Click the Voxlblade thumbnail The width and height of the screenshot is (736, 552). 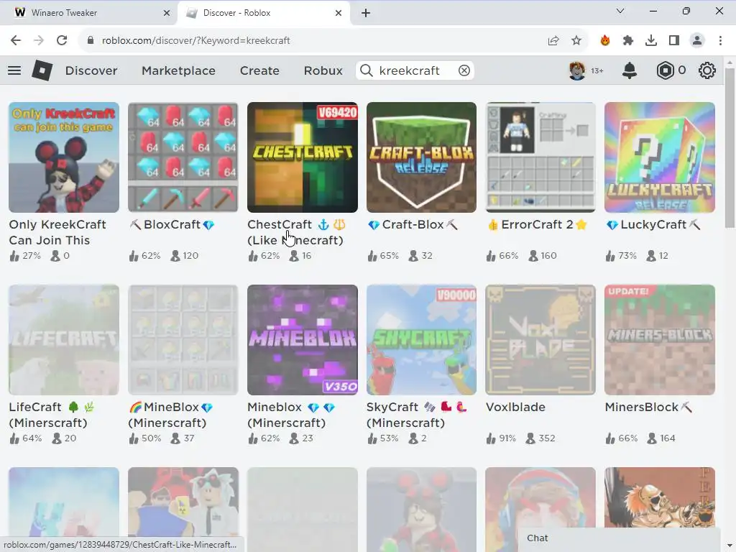click(540, 340)
